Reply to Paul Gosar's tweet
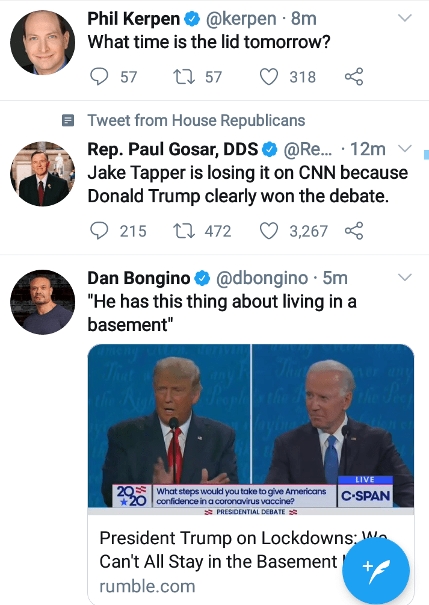Viewport: 429px width, 605px height. click(x=98, y=231)
